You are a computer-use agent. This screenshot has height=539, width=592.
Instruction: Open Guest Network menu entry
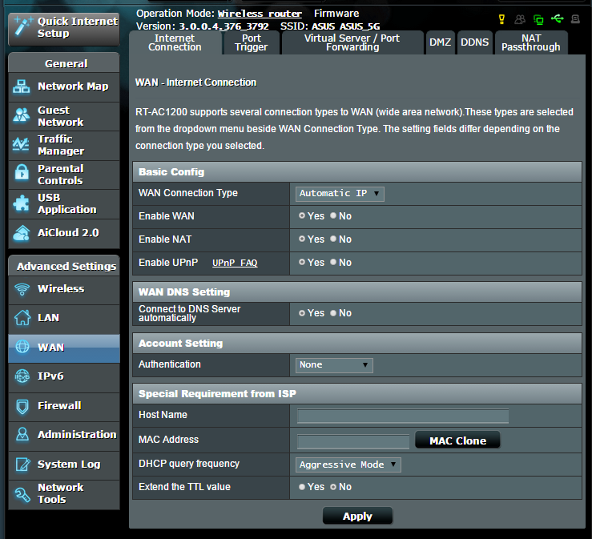click(x=64, y=116)
